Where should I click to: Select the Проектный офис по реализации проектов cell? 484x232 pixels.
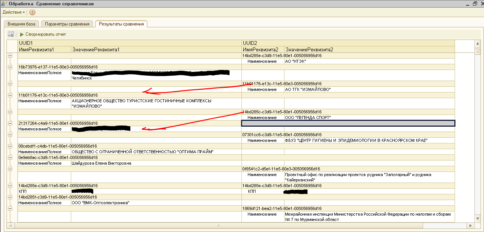click(369, 177)
